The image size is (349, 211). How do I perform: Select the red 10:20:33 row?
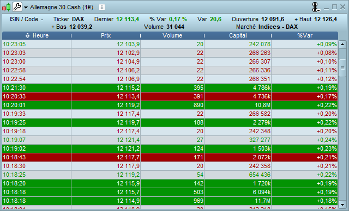[170, 96]
